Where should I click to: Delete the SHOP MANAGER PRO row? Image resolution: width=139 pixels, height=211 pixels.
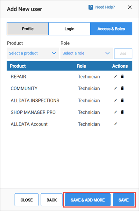(122, 112)
